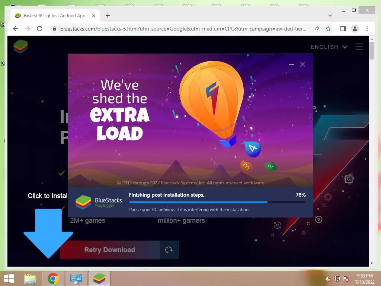This screenshot has height=286, width=381.
Task: Click the "million+ gamers" text
Action: click(x=181, y=220)
